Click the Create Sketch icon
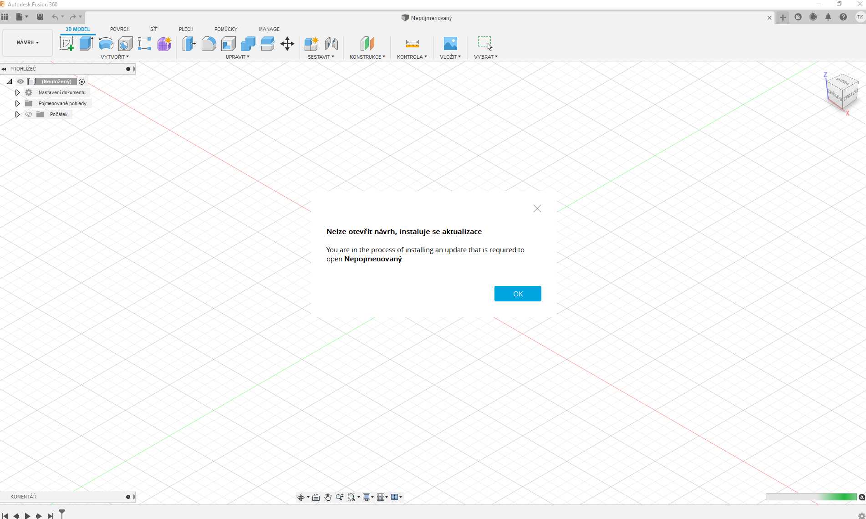 click(67, 44)
